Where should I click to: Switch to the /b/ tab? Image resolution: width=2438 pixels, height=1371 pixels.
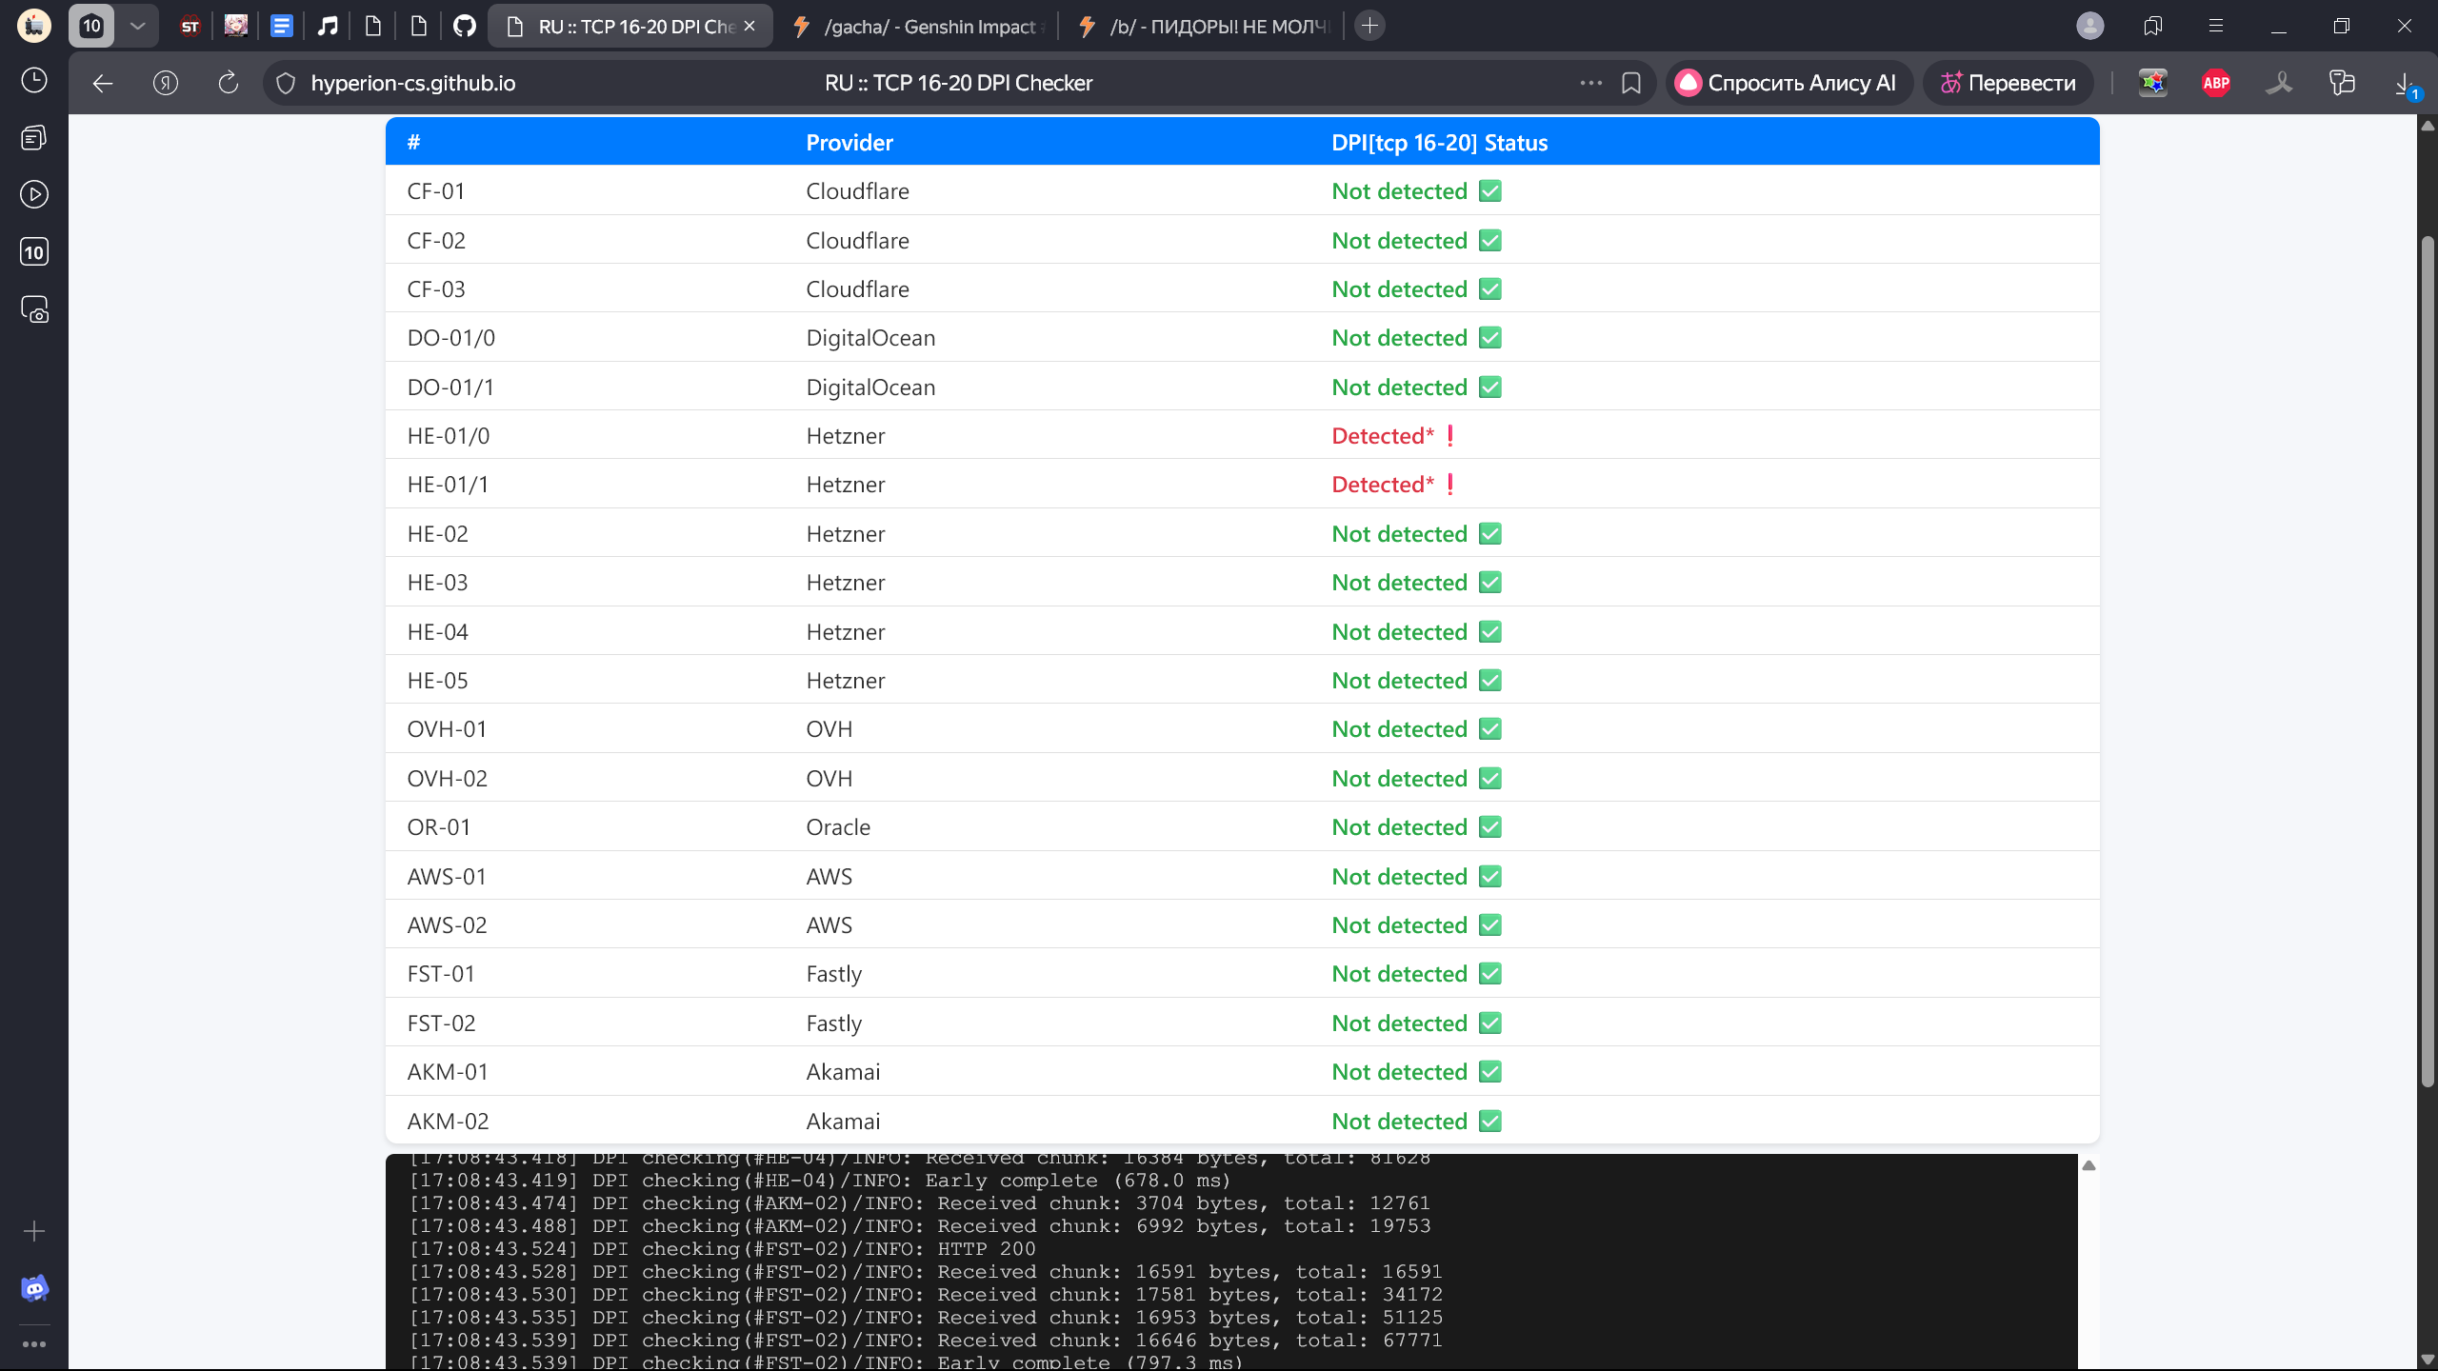(x=1205, y=27)
